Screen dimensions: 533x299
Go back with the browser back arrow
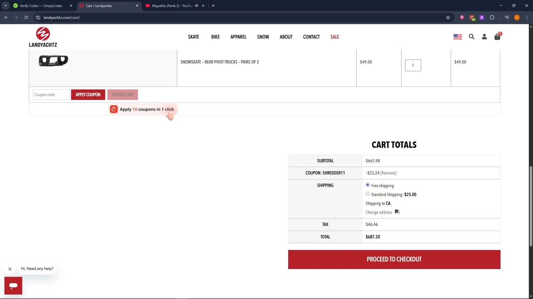6,17
